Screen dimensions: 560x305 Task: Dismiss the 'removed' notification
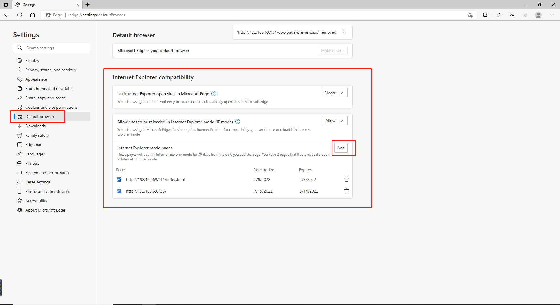tap(344, 32)
